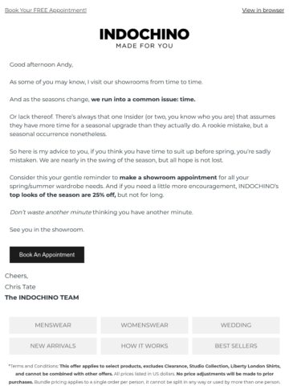The image size is (289, 386).
Task: Click 'top looks of the season are 25% off'
Action: click(x=63, y=195)
